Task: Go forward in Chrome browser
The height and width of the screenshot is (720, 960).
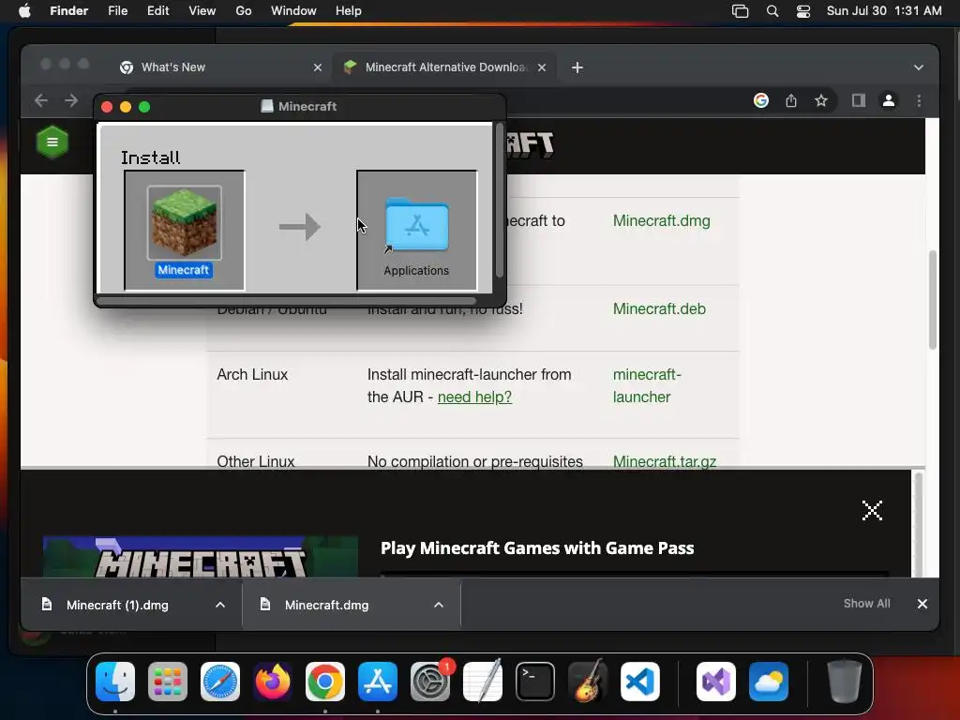Action: 71,100
